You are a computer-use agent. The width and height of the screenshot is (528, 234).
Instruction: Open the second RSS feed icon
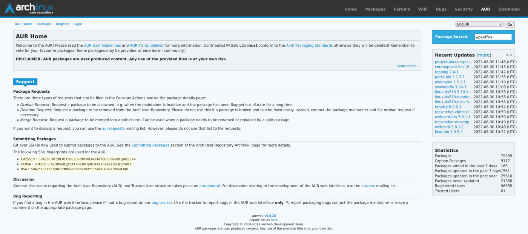[511, 55]
